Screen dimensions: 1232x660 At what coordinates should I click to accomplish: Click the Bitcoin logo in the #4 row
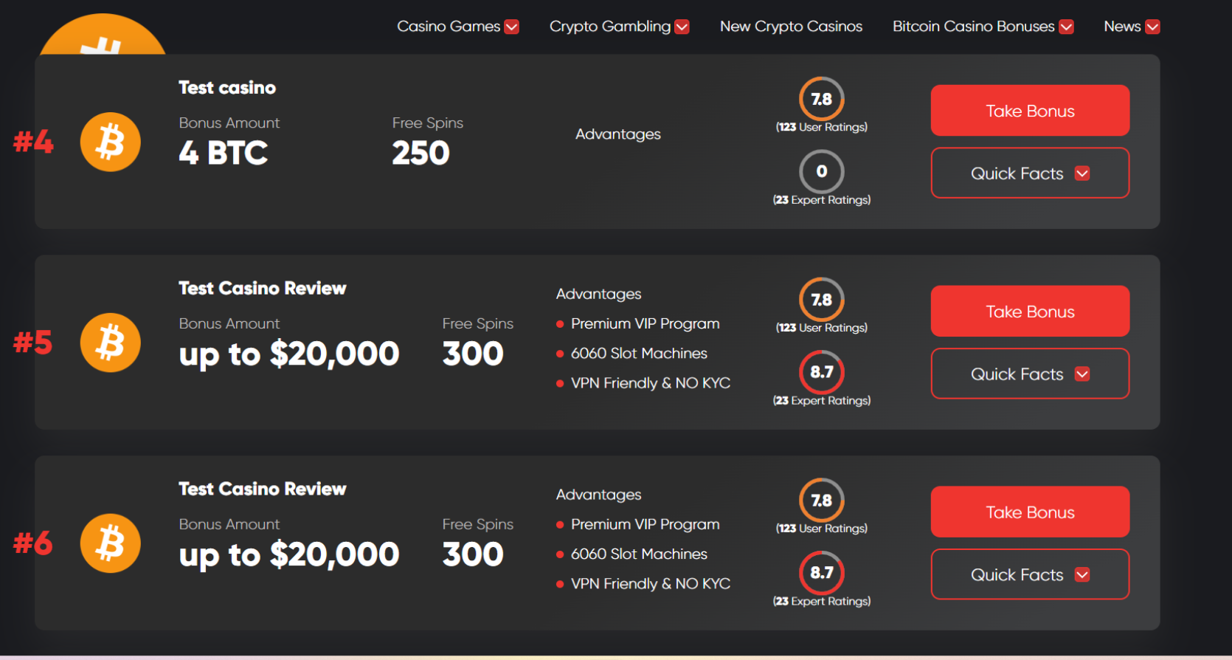(111, 142)
